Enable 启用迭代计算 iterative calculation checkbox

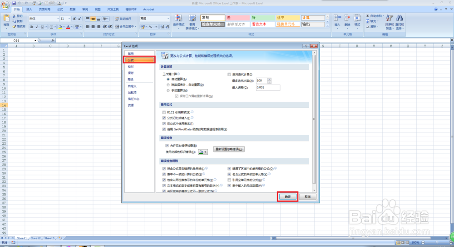pos(229,75)
